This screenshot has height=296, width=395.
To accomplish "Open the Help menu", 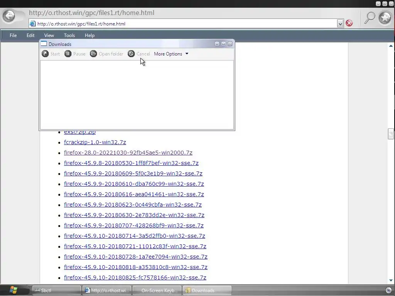I will coord(89,35).
